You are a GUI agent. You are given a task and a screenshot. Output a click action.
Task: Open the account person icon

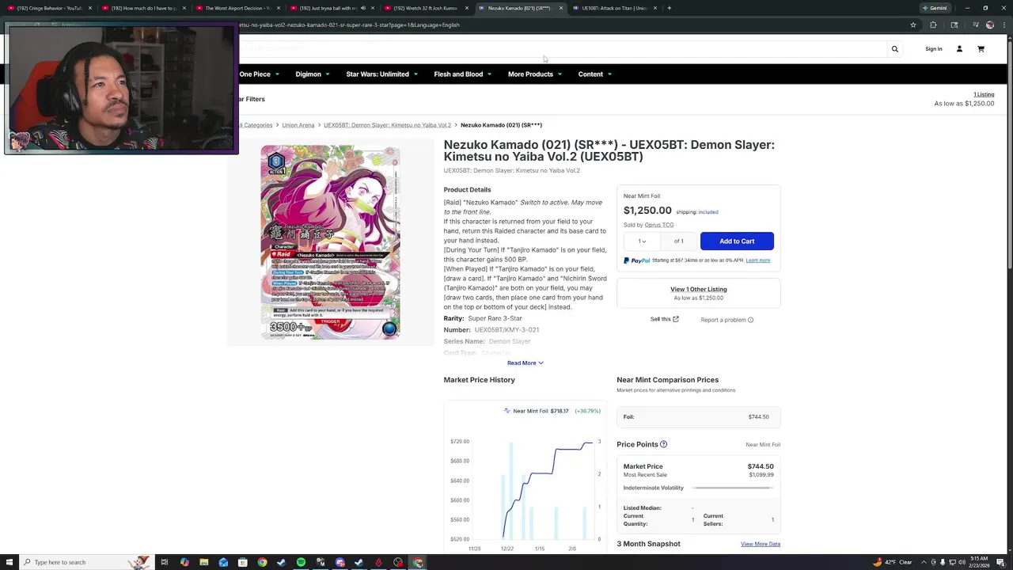959,49
